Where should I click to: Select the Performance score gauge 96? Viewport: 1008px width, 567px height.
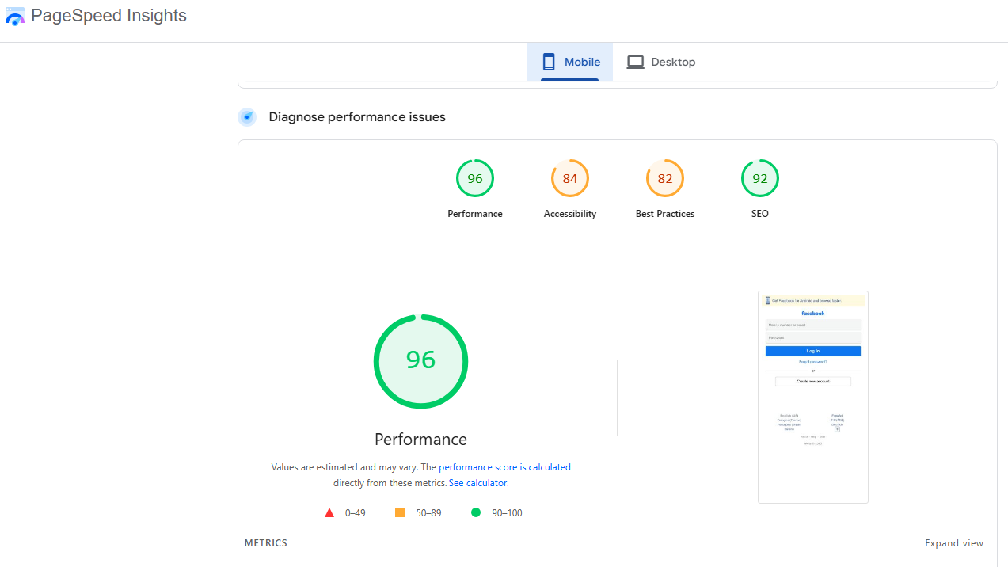pos(475,178)
